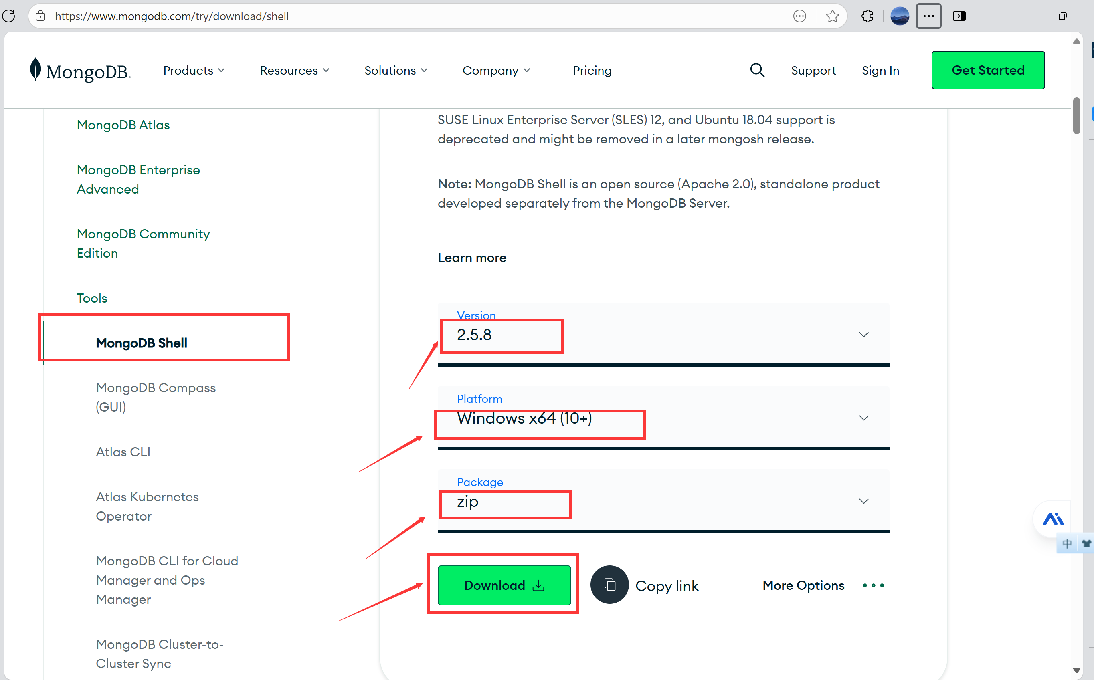Open the AI assistant bubble at bottom right
Screen dimensions: 1094x680
click(x=1053, y=518)
